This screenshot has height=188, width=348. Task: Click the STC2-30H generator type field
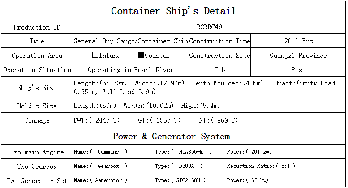[x=189, y=180]
